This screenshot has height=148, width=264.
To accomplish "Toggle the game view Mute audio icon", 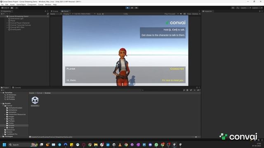I will (x=181, y=14).
